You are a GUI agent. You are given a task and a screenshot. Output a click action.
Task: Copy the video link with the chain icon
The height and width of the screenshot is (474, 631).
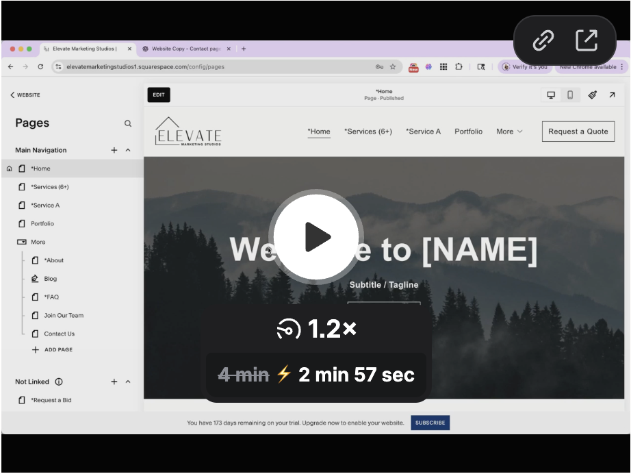543,40
